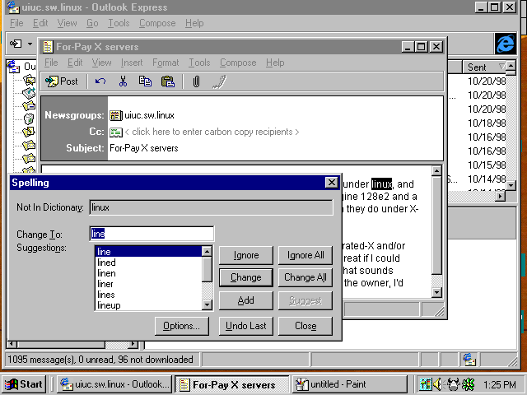
Task: Click the paperclip Insert File icon
Action: click(x=196, y=81)
